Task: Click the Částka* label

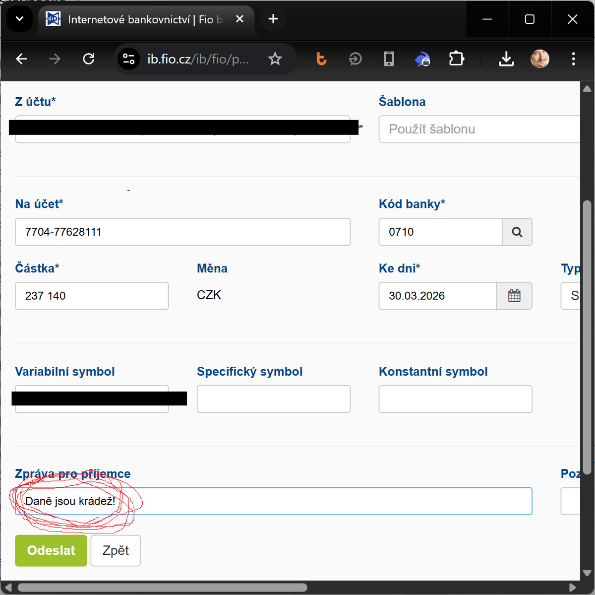Action: click(37, 268)
